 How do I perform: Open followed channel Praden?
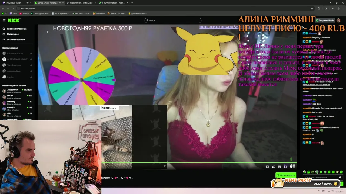point(17,77)
